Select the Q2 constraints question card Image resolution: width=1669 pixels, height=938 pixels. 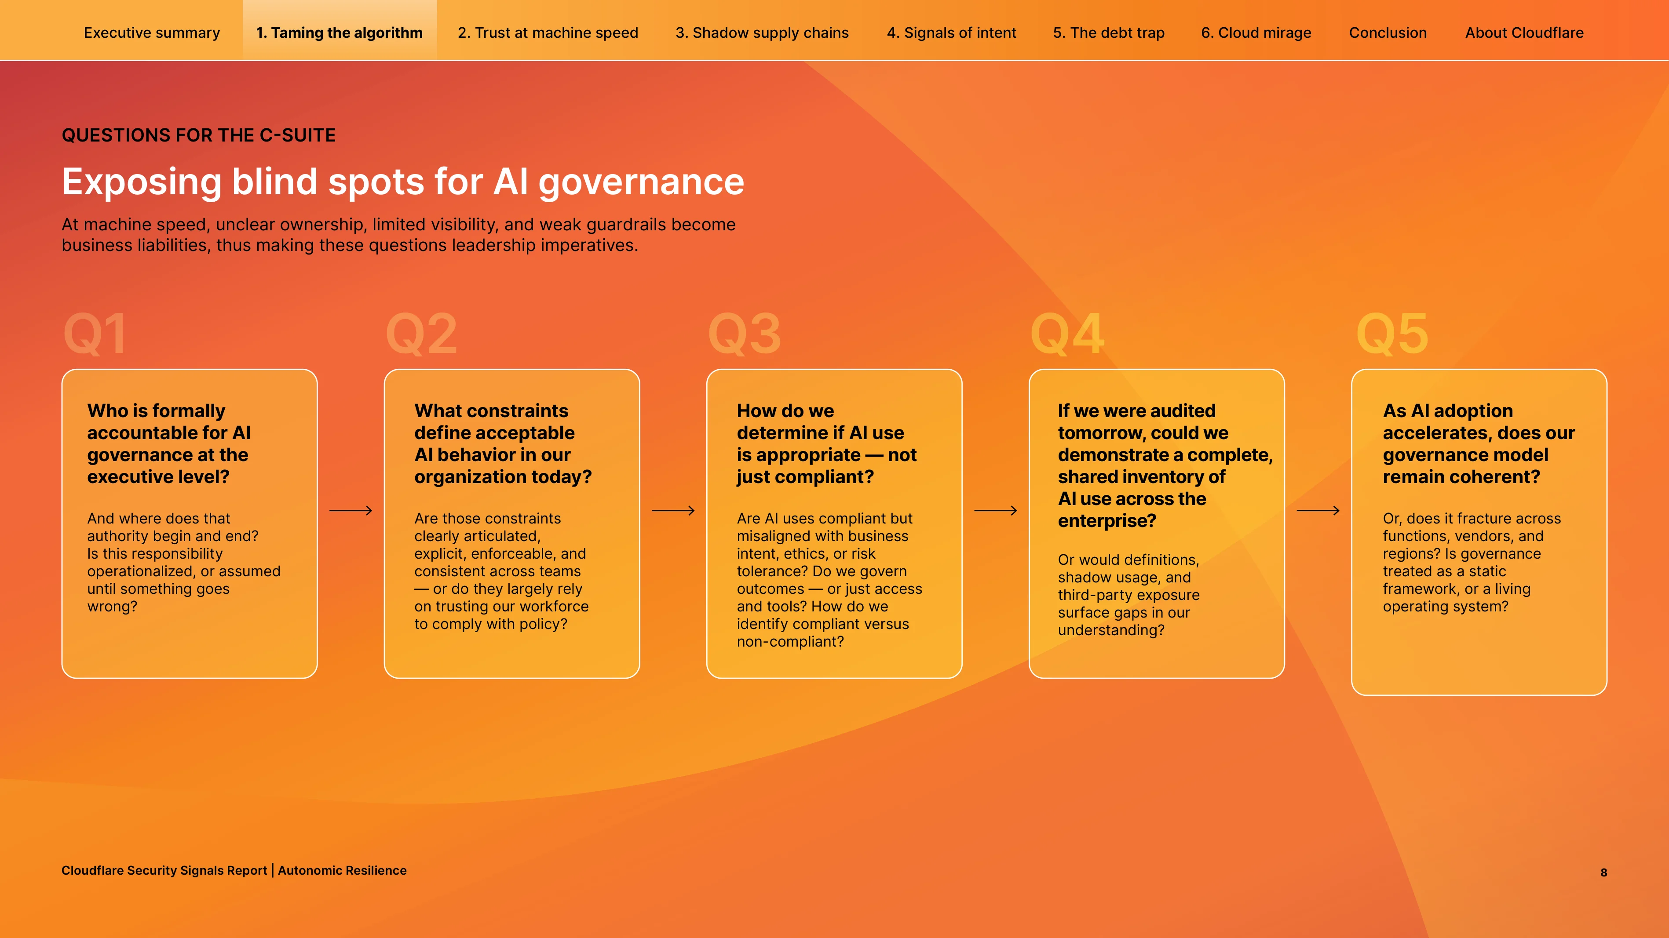(512, 524)
